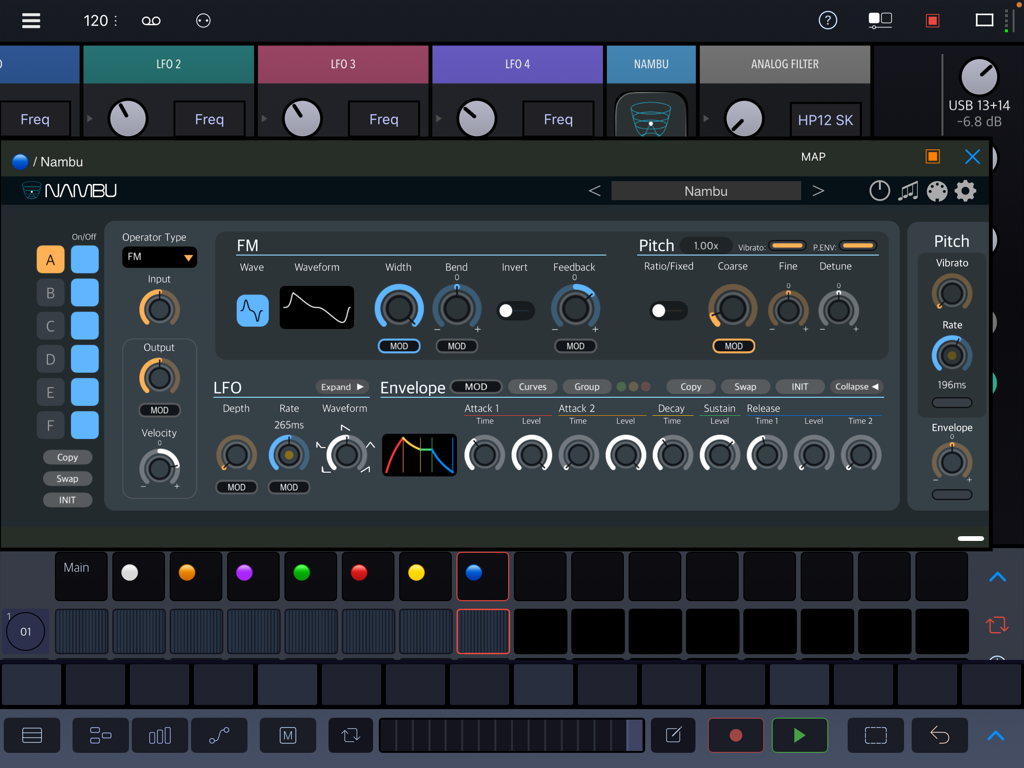
Task: Open Nambu settings gear
Action: pos(965,191)
